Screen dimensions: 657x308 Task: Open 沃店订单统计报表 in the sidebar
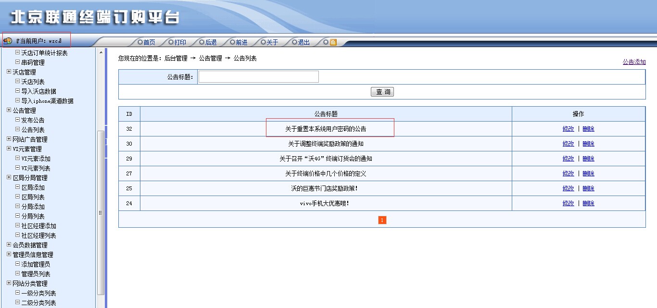pyautogui.click(x=44, y=53)
